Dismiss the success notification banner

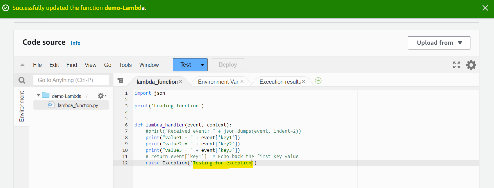485,8
